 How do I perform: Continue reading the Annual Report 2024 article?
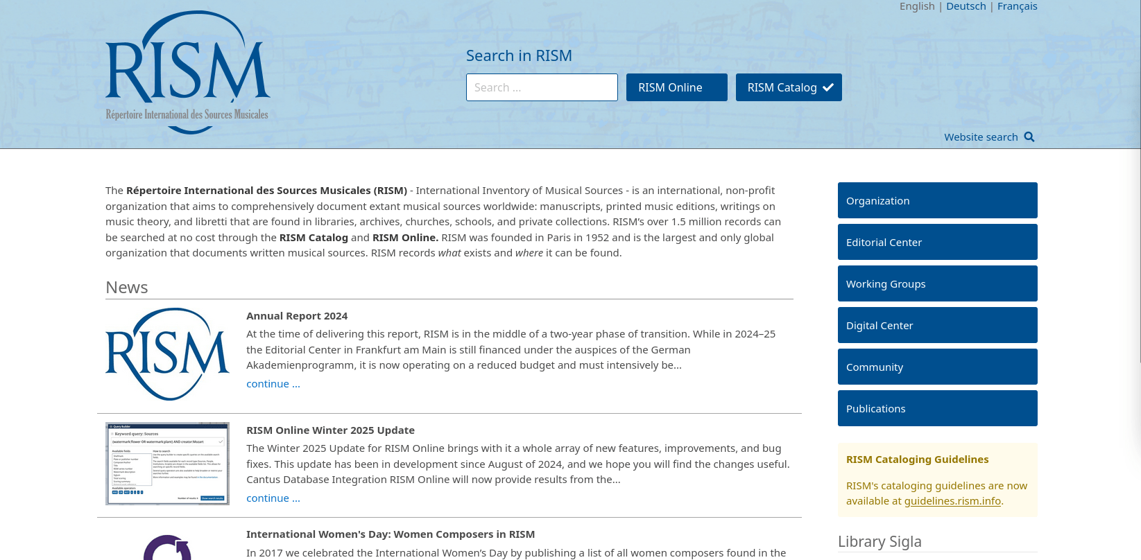[x=273, y=384]
